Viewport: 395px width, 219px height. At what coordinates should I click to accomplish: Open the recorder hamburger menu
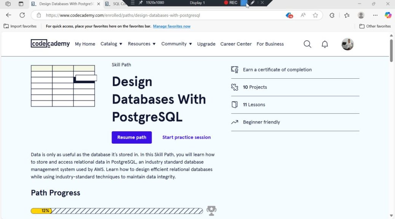click(x=132, y=3)
